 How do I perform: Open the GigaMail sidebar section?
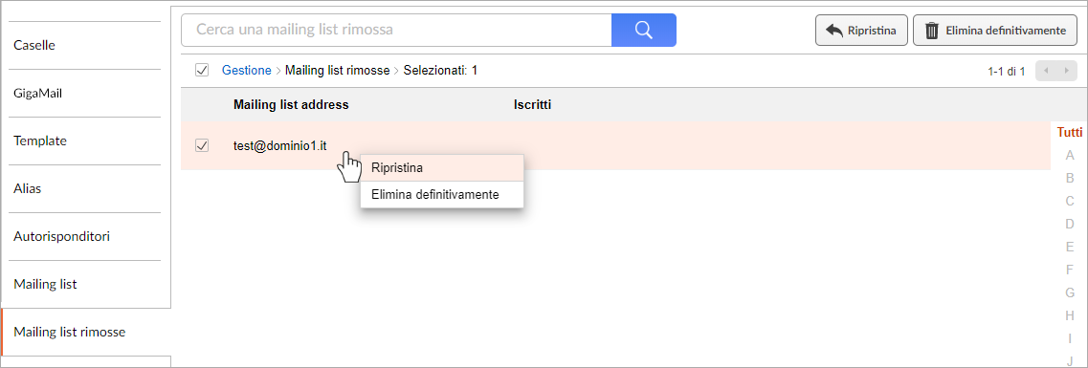click(x=87, y=93)
